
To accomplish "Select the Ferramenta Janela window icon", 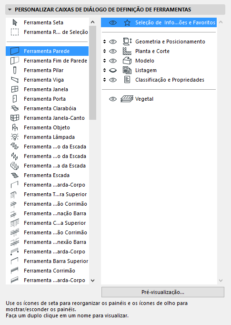I will [x=15, y=89].
